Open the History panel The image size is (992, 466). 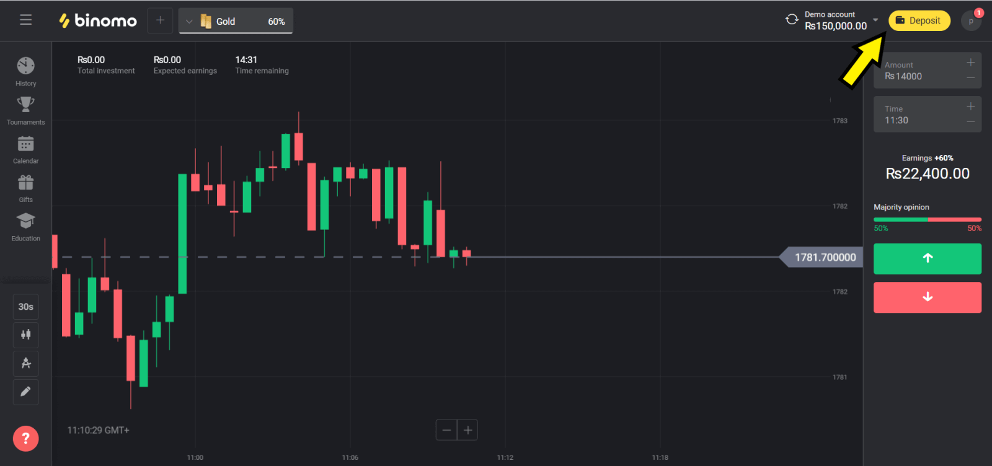click(x=25, y=71)
